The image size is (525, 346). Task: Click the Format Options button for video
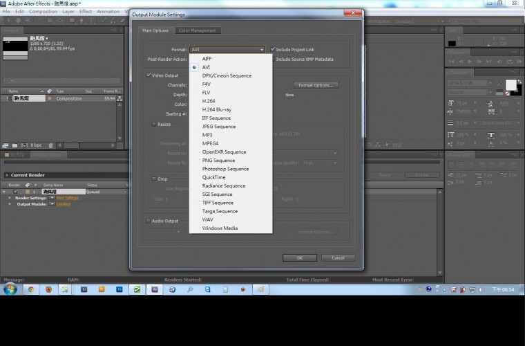[x=316, y=85]
